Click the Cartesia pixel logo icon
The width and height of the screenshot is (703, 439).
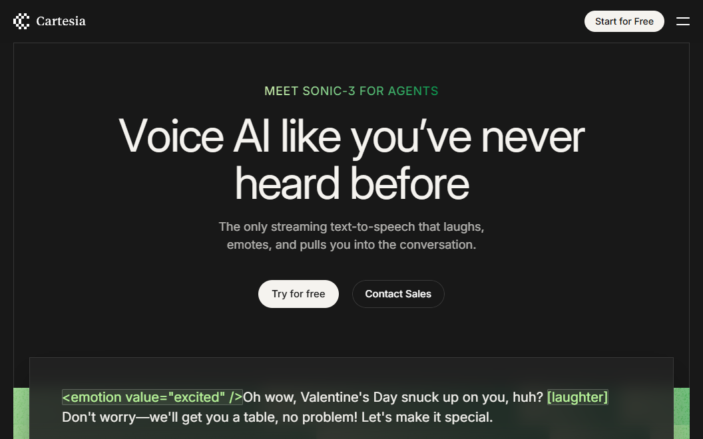pos(21,21)
